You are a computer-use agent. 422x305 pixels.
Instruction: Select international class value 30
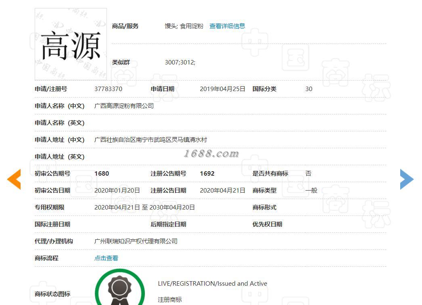pos(309,89)
